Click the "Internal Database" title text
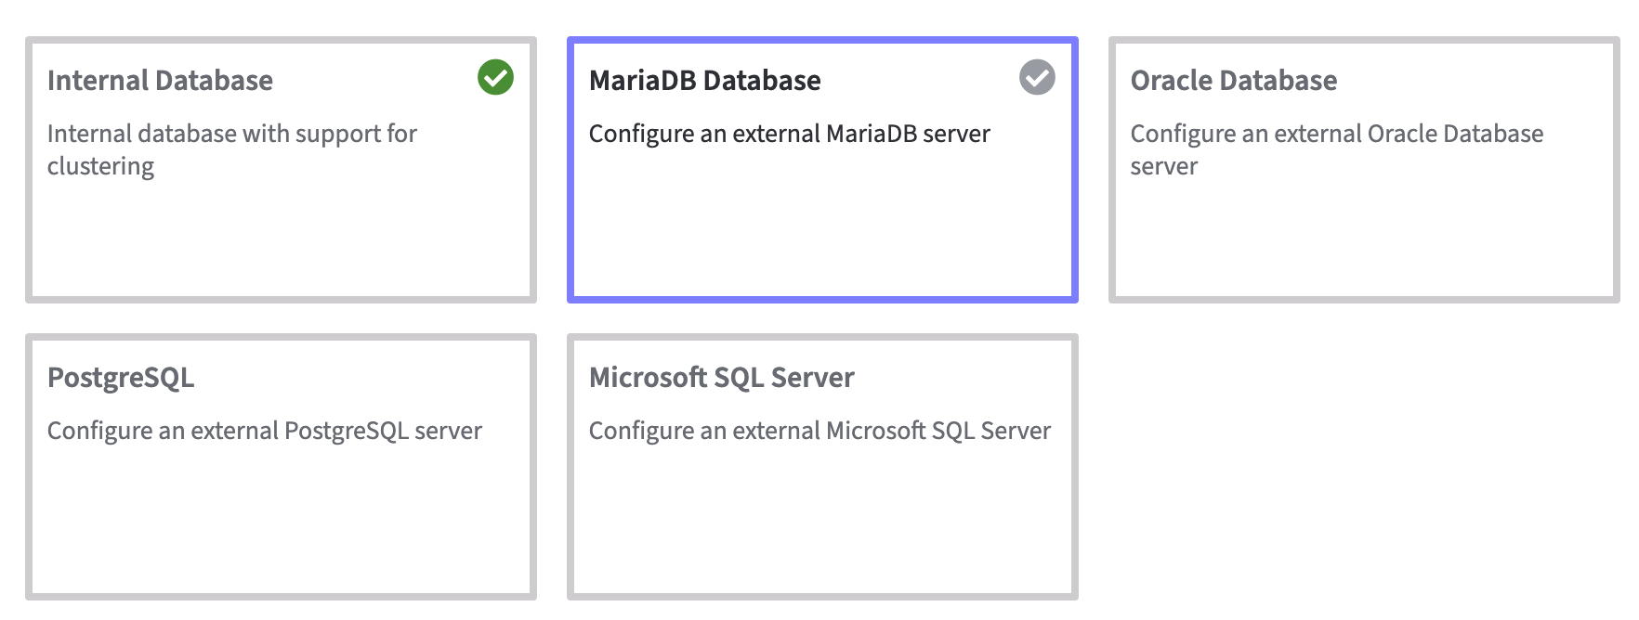This screenshot has width=1639, height=620. [160, 81]
